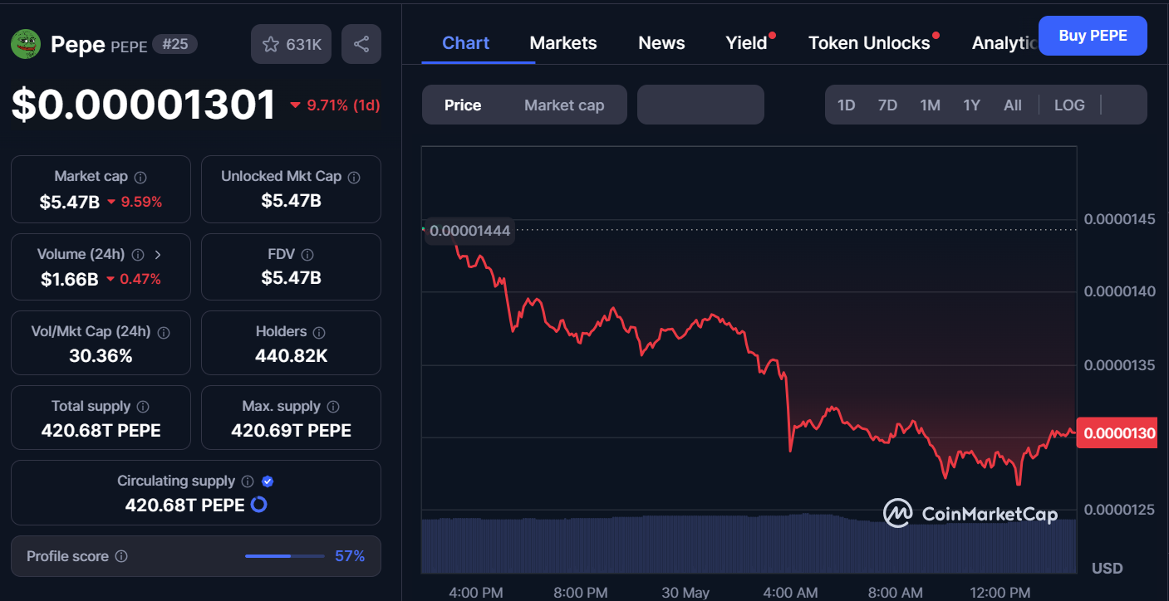Screen dimensions: 1169x601
Task: Open the News tab link
Action: [661, 43]
